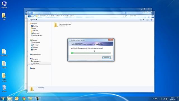Open the recent locations dropdown arrow
Screen dimensions: 179x101
pyautogui.click(x=35, y=16)
